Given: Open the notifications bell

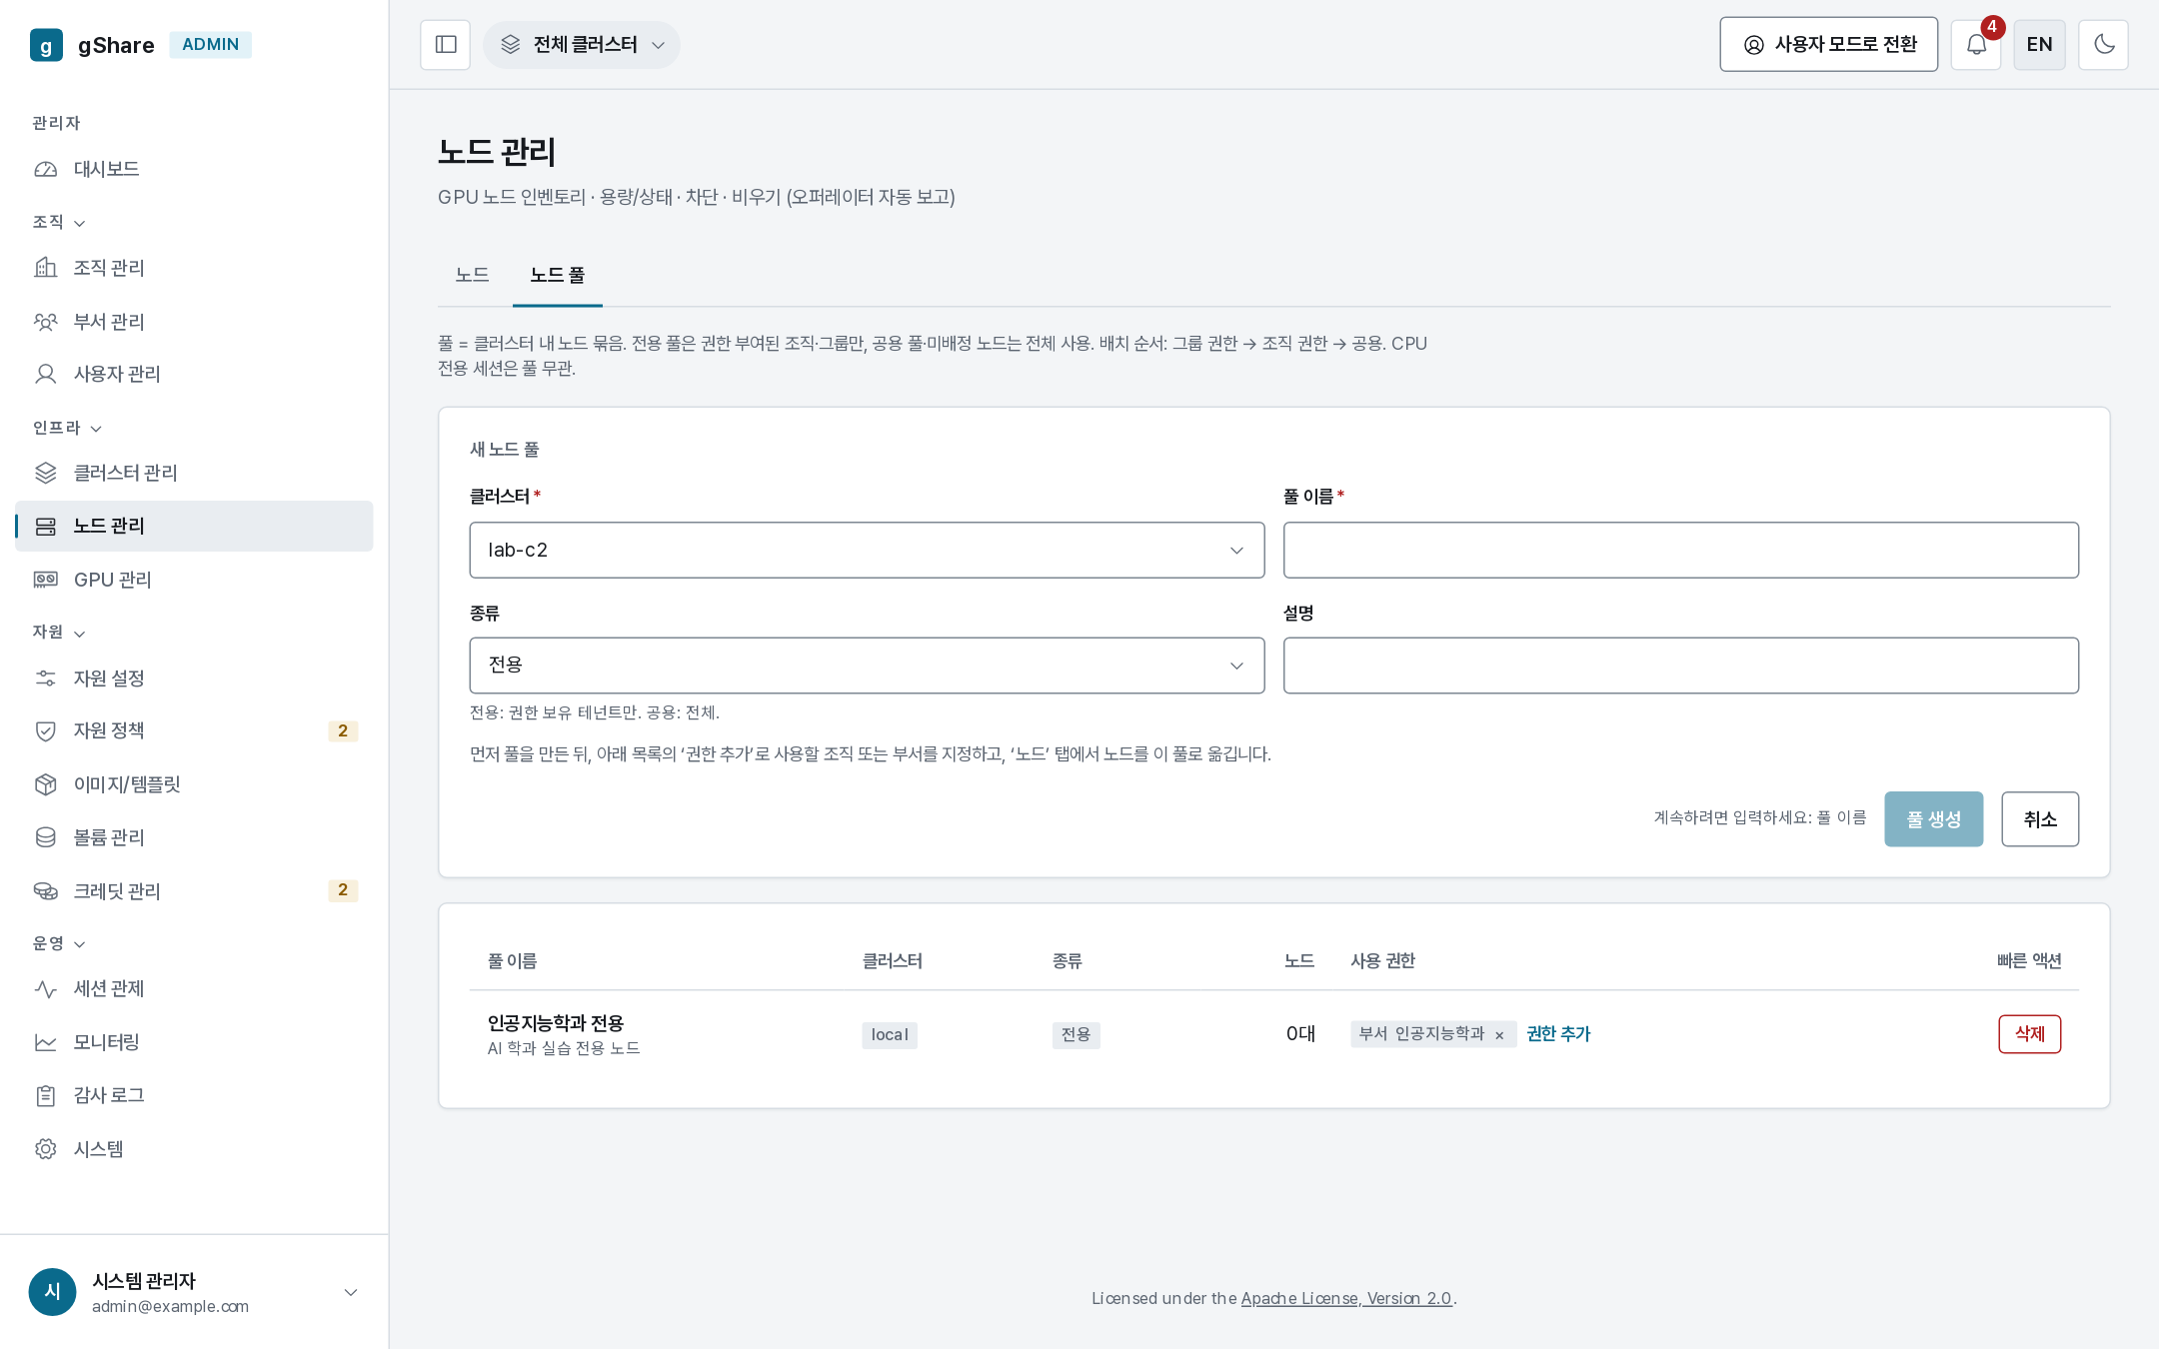Looking at the screenshot, I should pyautogui.click(x=1976, y=45).
